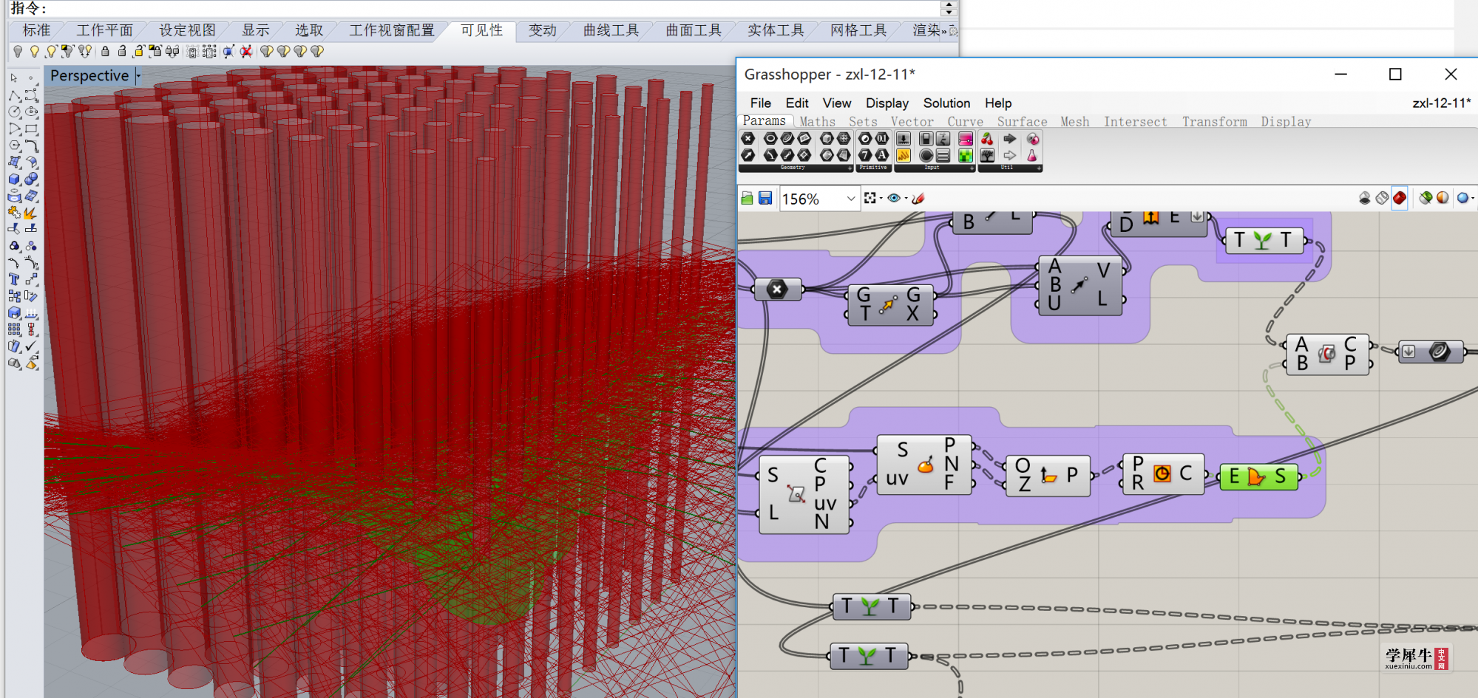1478x698 pixels.
Task: Add the Value List input component
Action: tap(943, 155)
